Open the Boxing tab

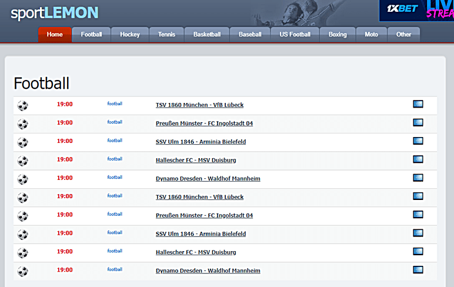(x=338, y=35)
